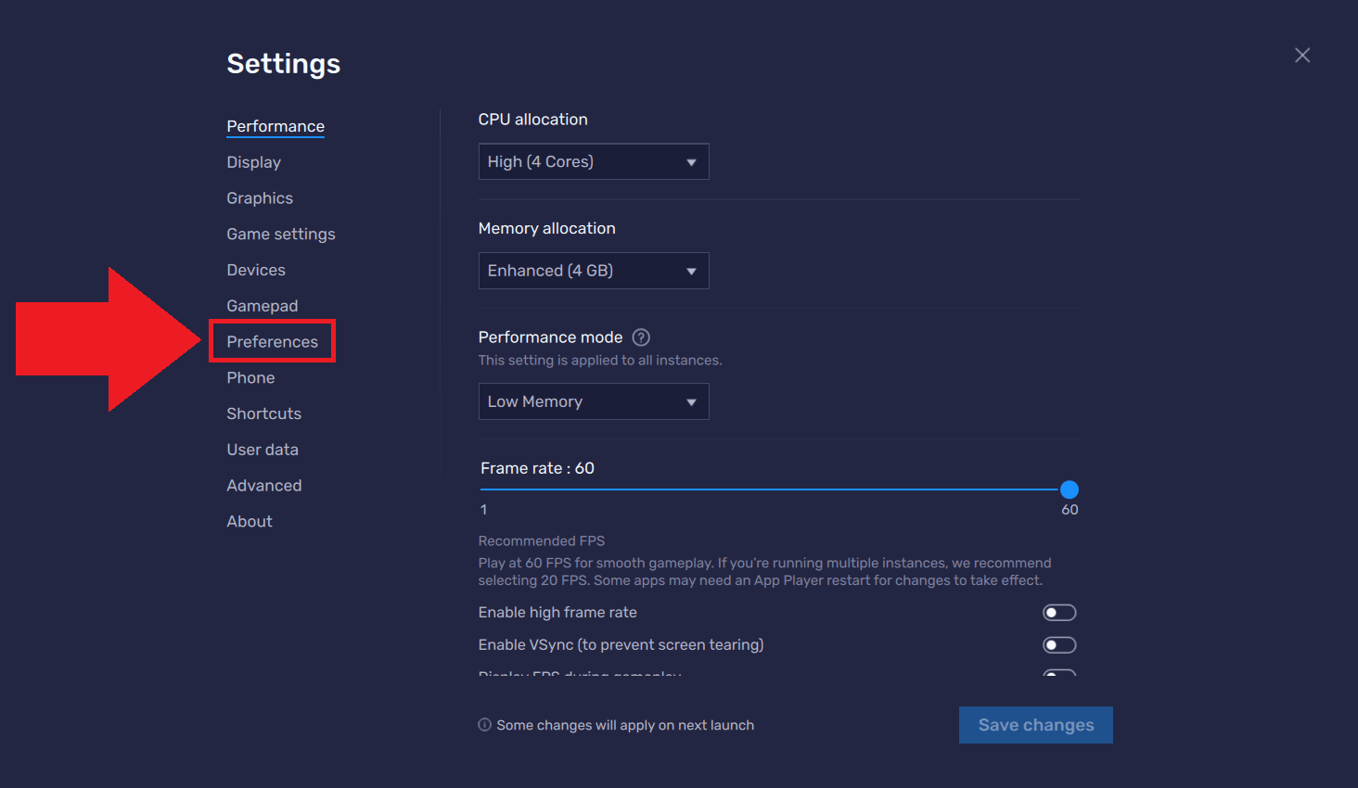The height and width of the screenshot is (788, 1358).
Task: Toggle the partially visible FPS display switch
Action: coord(1059,672)
